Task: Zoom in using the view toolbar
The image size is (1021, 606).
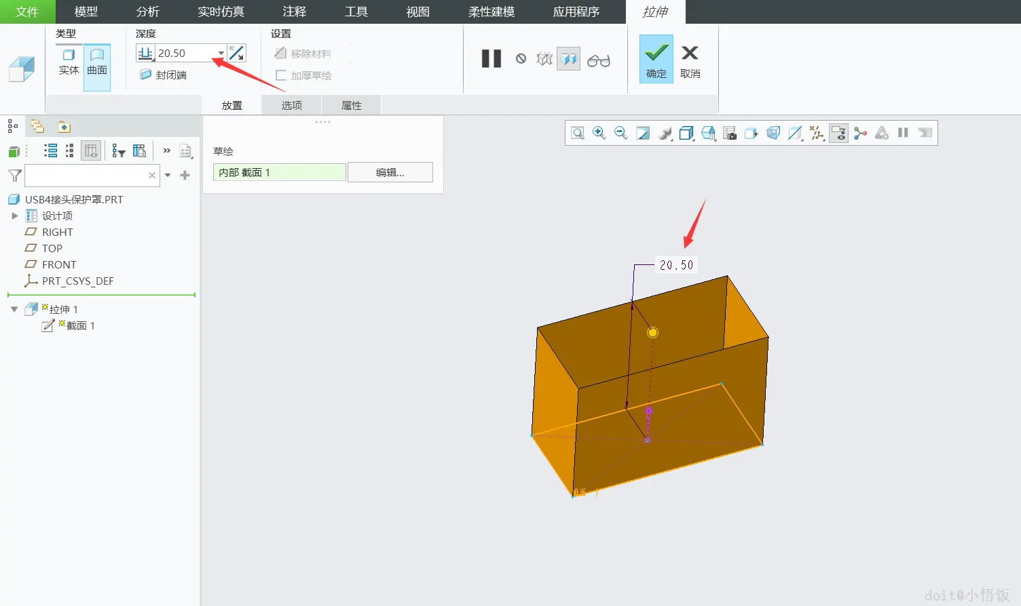Action: [x=599, y=133]
